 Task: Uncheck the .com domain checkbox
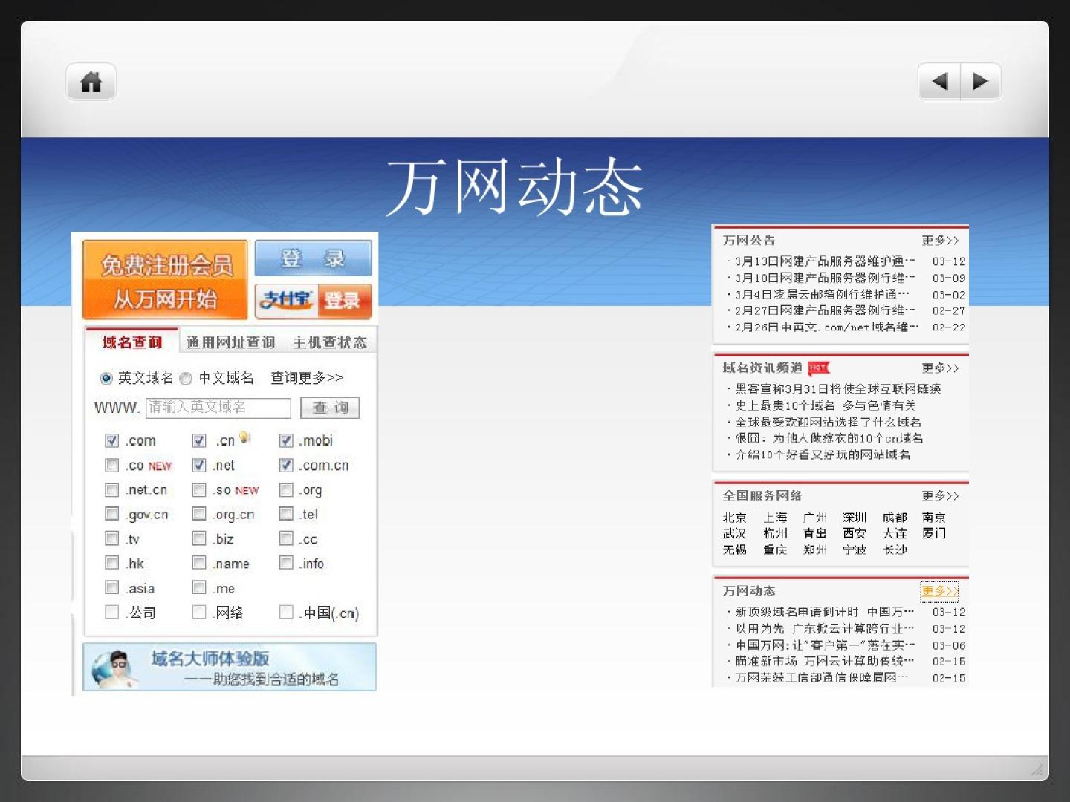[111, 440]
